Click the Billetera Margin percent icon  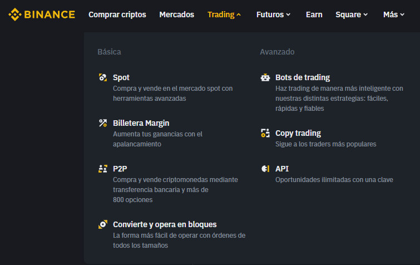pos(102,124)
